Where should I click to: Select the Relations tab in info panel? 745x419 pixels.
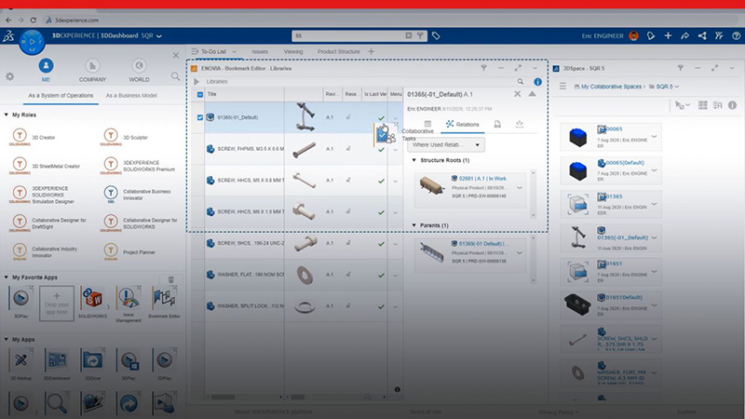click(462, 125)
